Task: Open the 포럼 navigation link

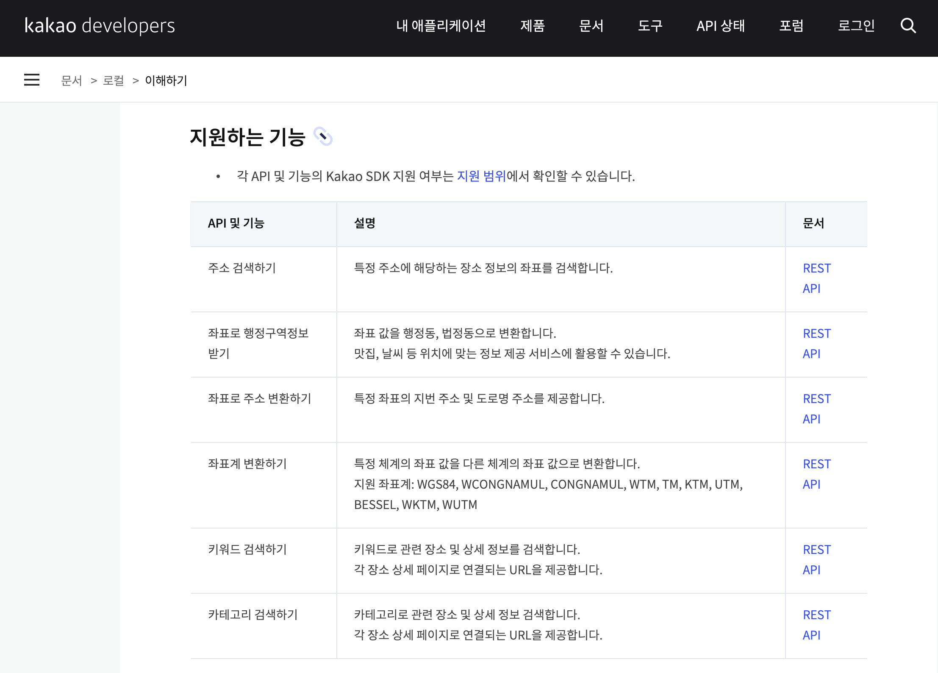Action: point(791,26)
